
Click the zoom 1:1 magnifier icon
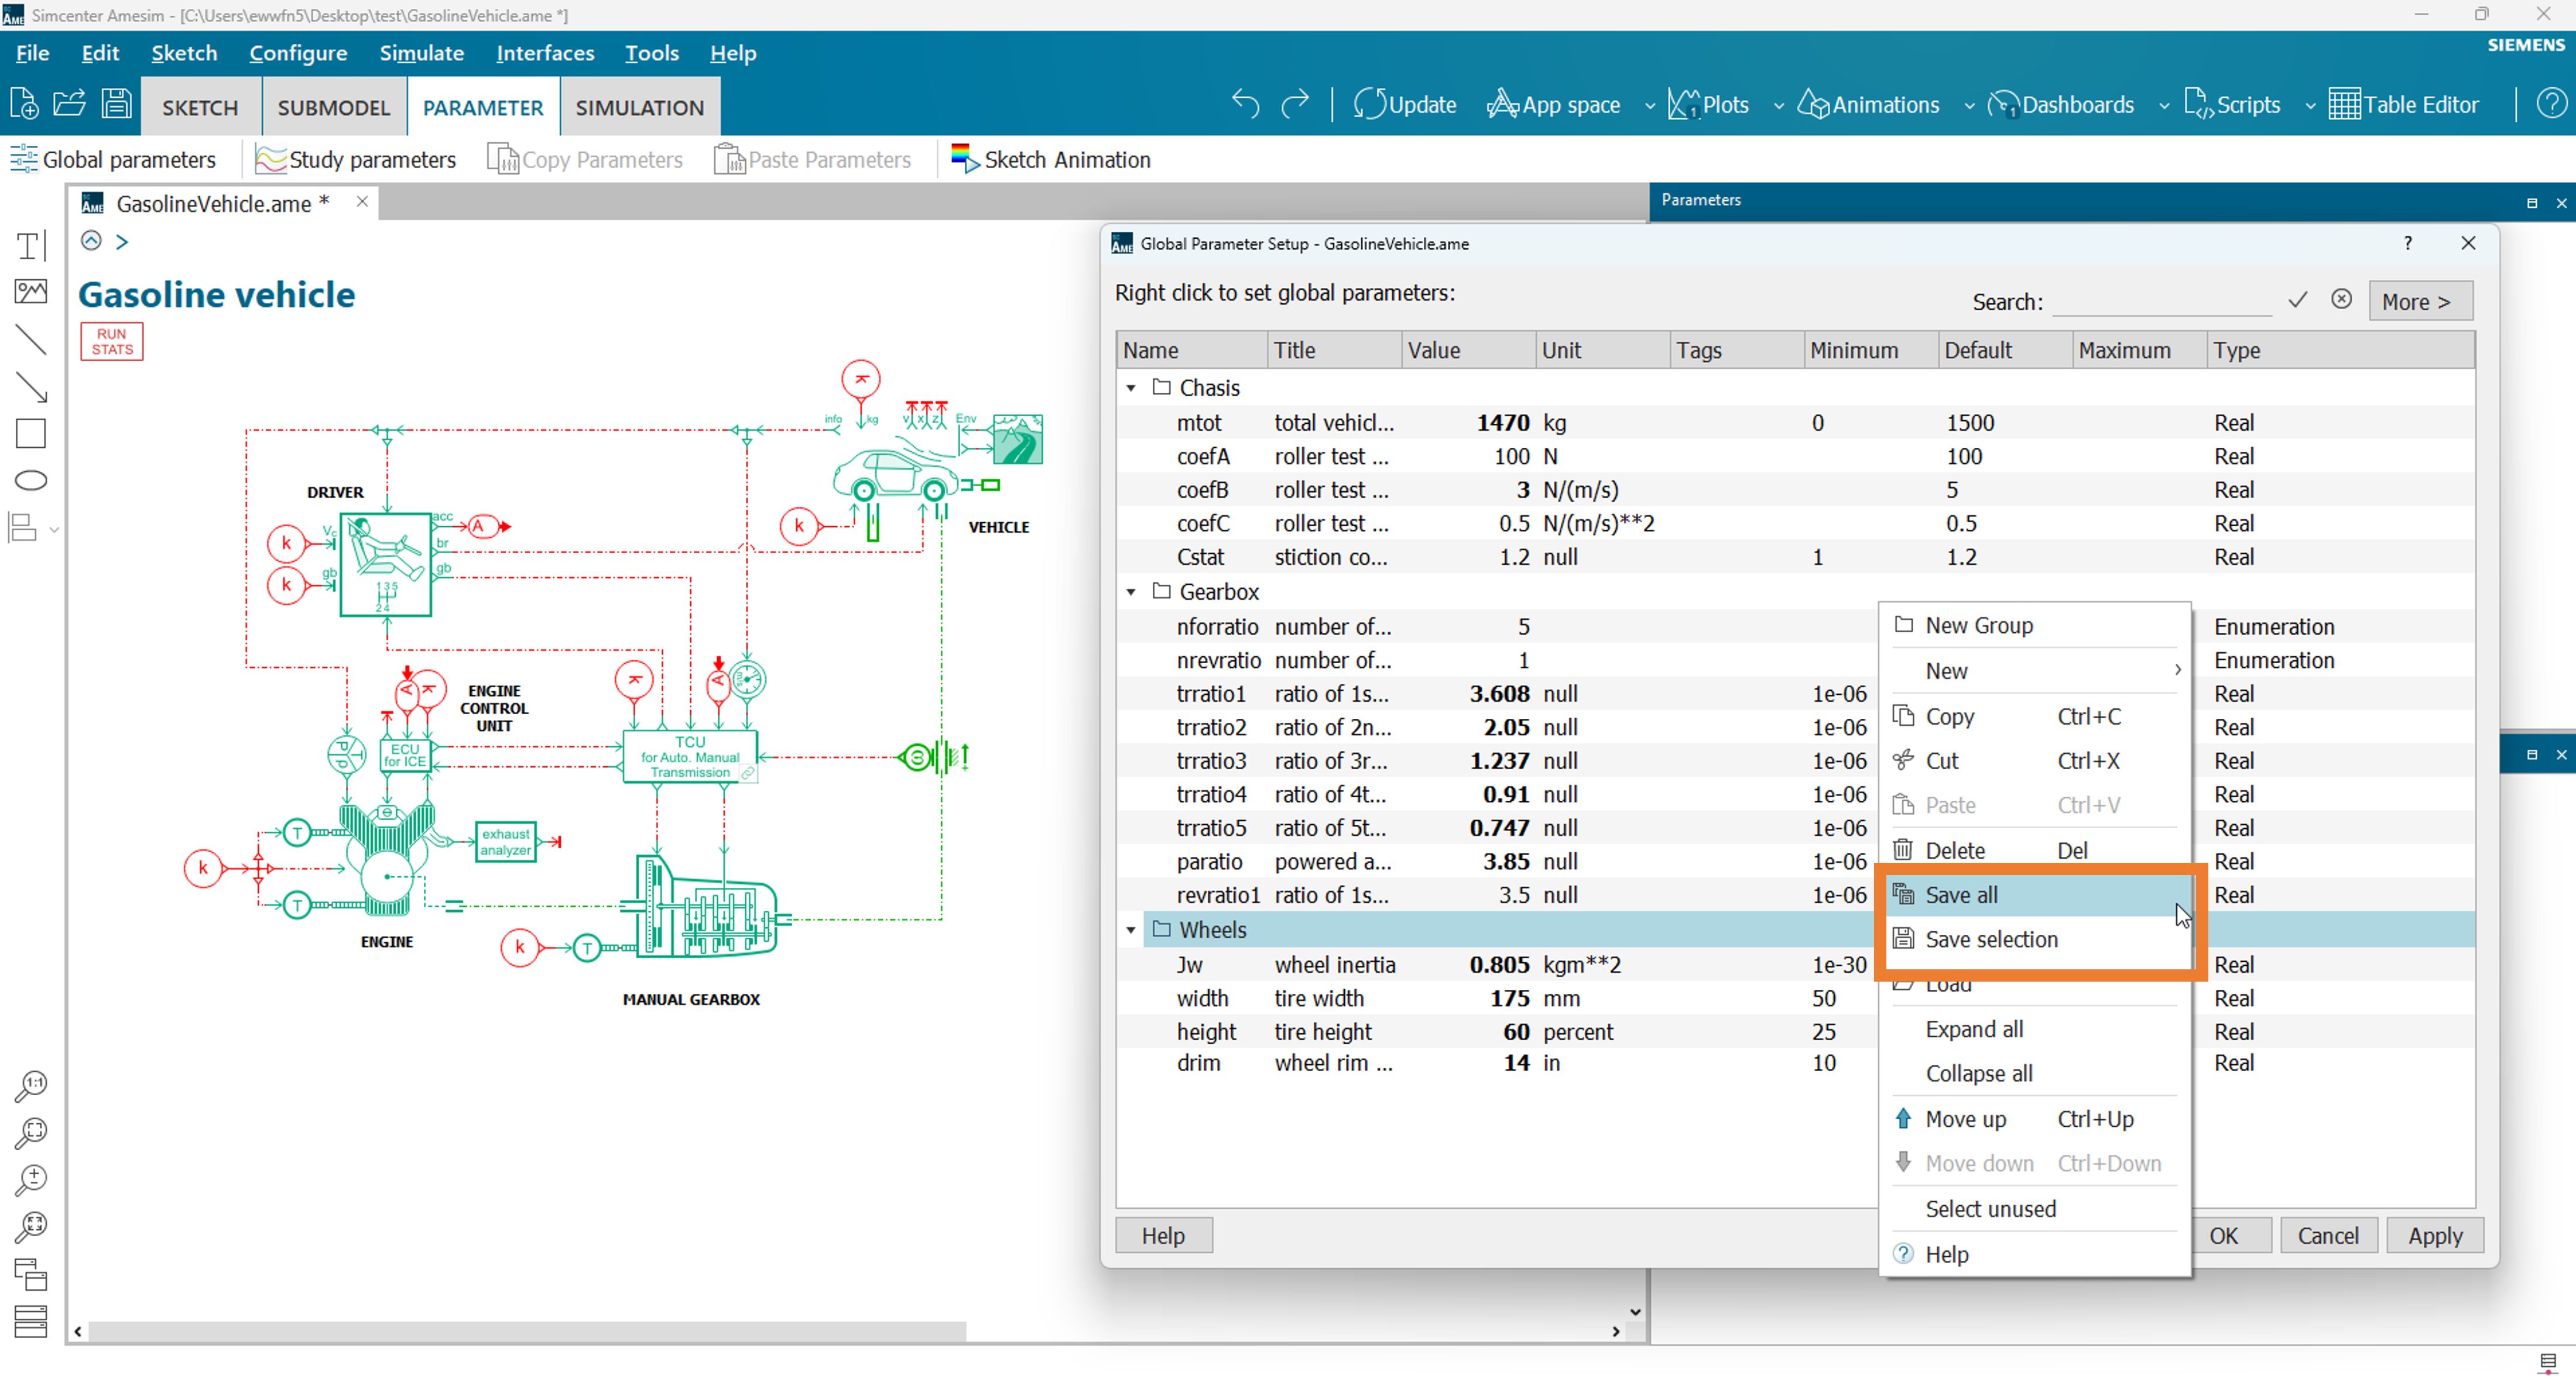pos(30,1085)
